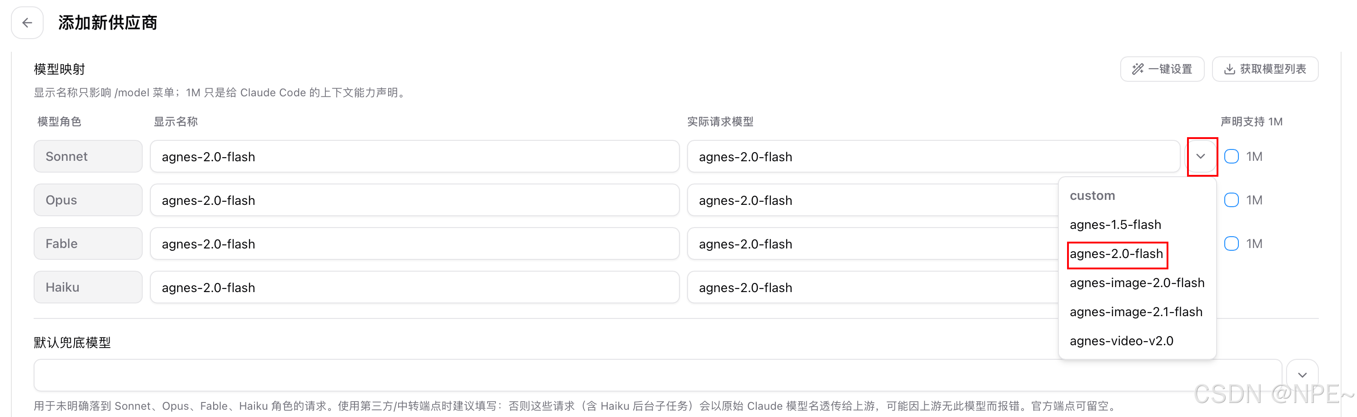Screen dimensions: 1357x417
Task: Go back using the left arrow button
Action: [x=27, y=23]
